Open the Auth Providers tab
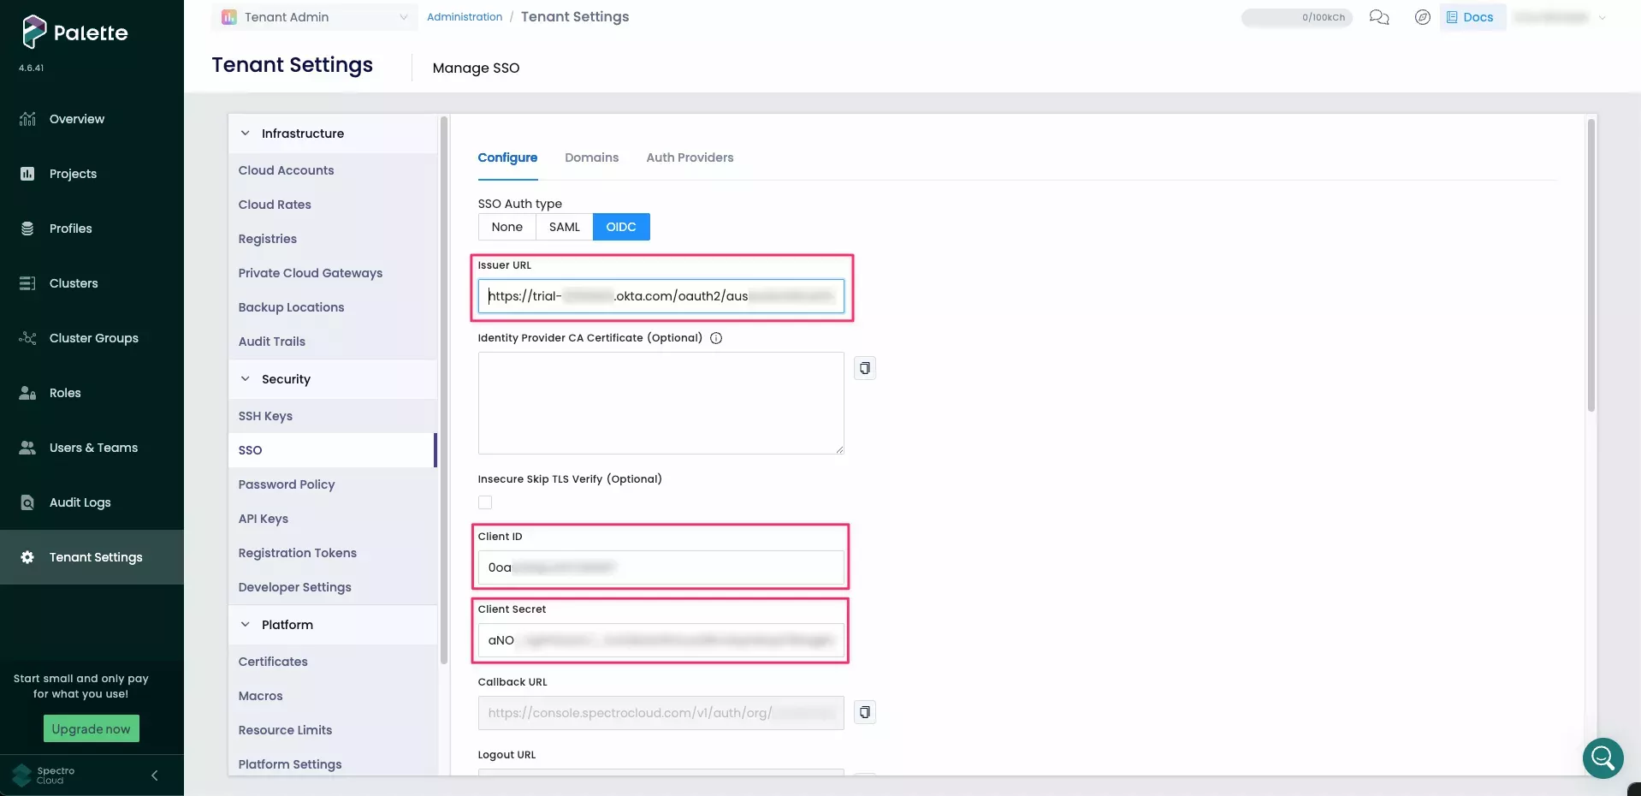The height and width of the screenshot is (796, 1641). (x=690, y=157)
